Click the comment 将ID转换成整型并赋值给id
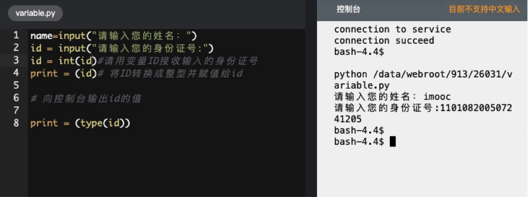 (x=170, y=73)
